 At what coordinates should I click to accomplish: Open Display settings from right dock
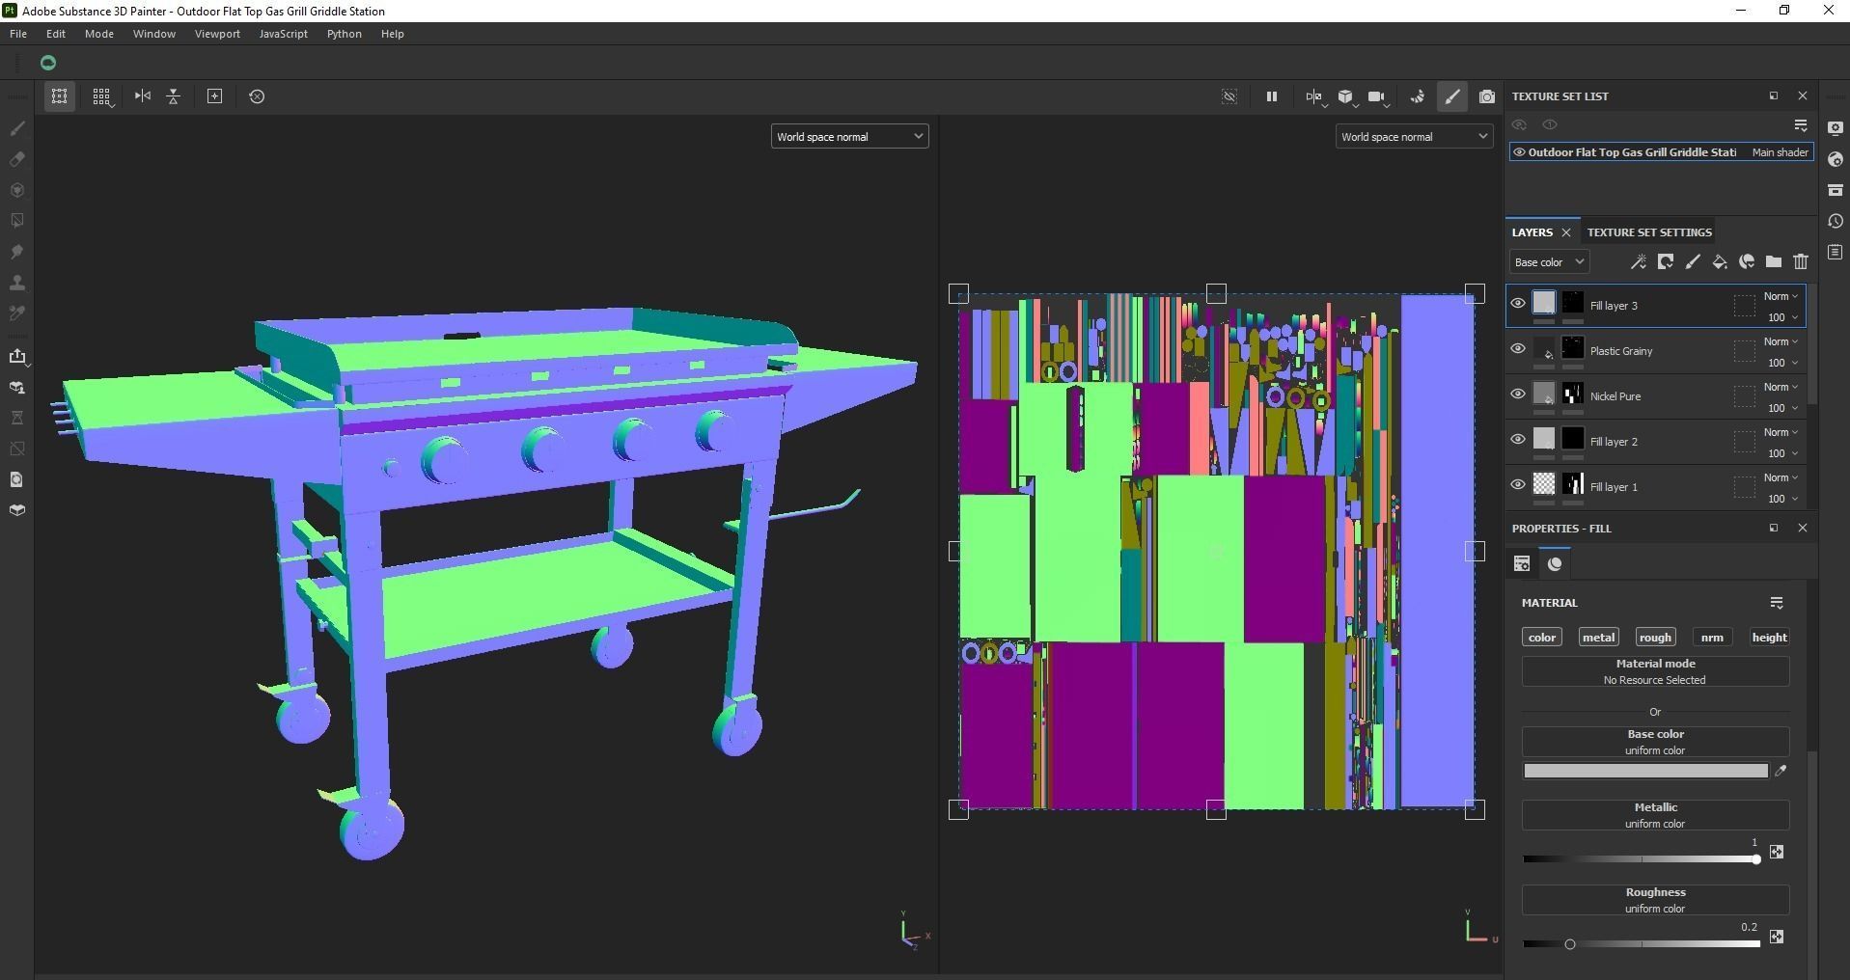click(1836, 129)
